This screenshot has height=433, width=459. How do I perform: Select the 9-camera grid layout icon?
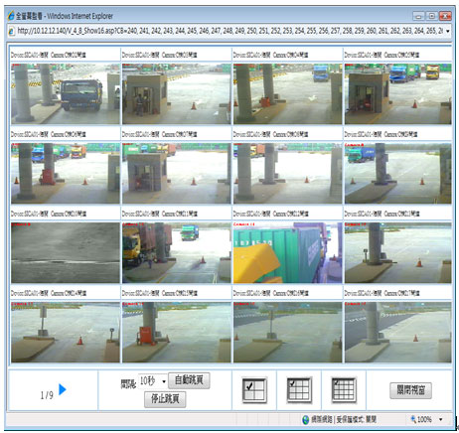pos(299,389)
